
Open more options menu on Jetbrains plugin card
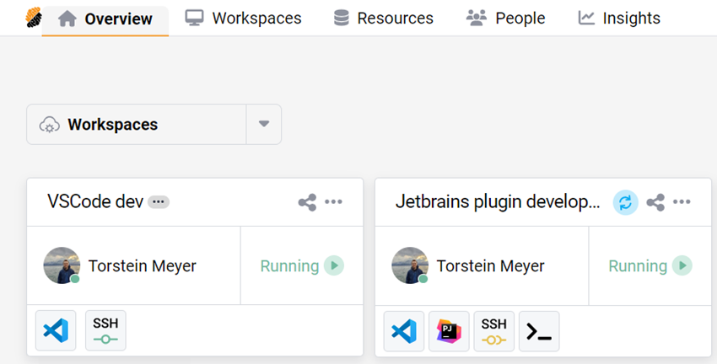point(682,202)
